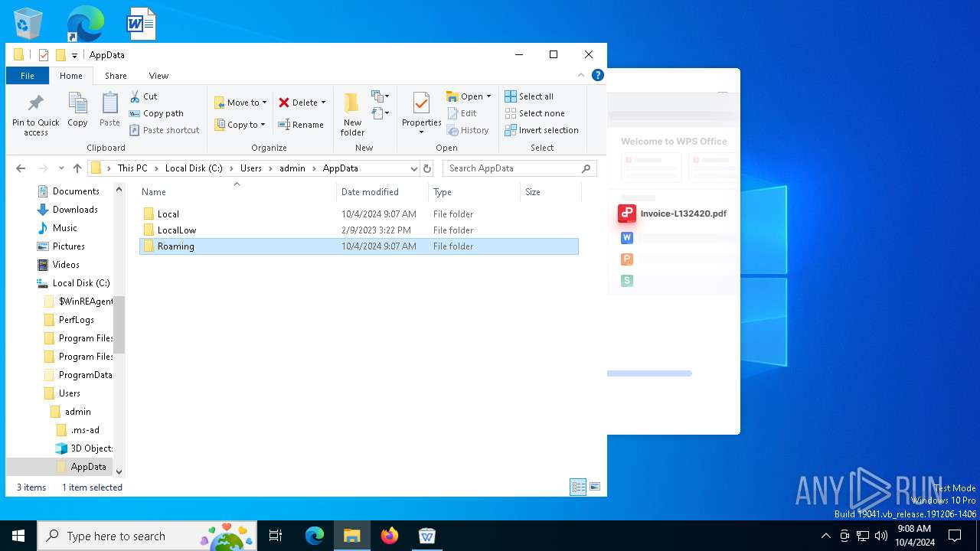Screen dimensions: 980x551
Task: Open Invoice-L132420.pdf in WPS Office
Action: (671, 214)
